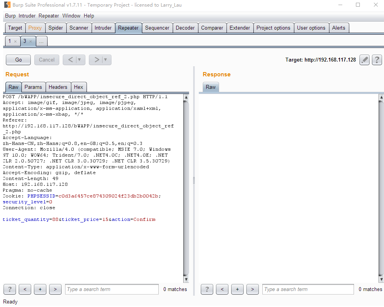Click the security_level=0 cookie line
Image resolution: width=384 pixels, height=307 pixels.
[27, 202]
